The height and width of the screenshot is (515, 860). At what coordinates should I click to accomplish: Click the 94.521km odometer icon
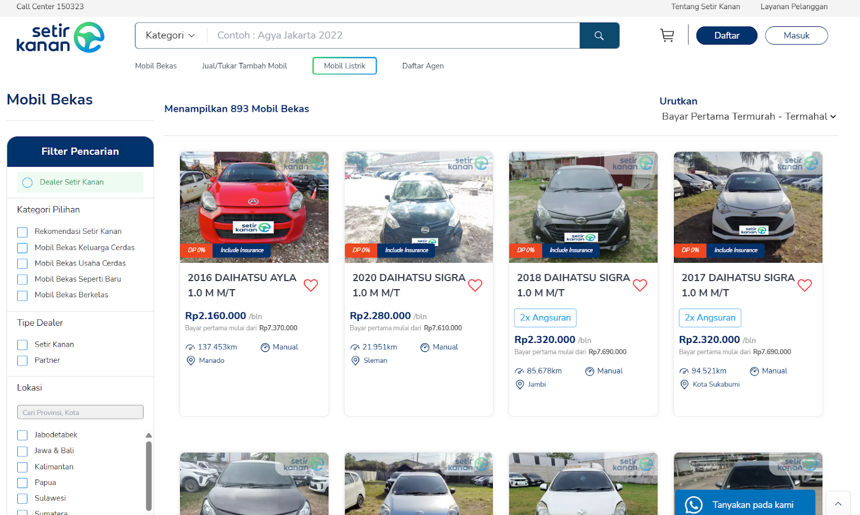[684, 371]
